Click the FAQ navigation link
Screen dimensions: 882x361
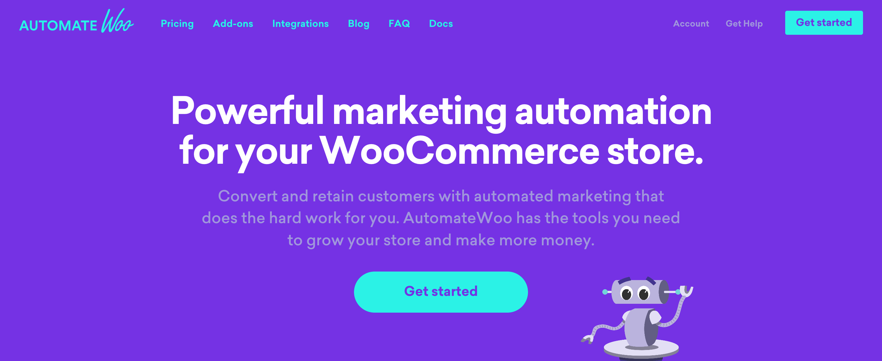tap(399, 23)
